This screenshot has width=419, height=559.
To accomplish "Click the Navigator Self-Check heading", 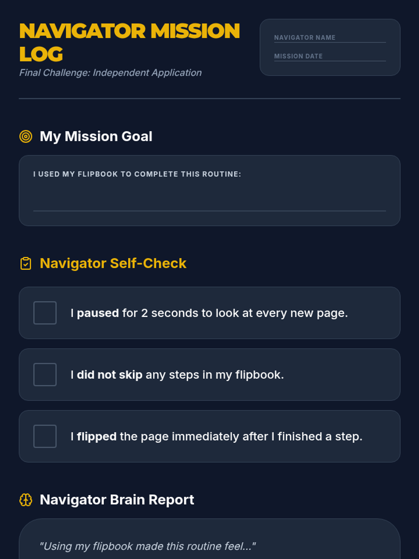I will (x=113, y=263).
